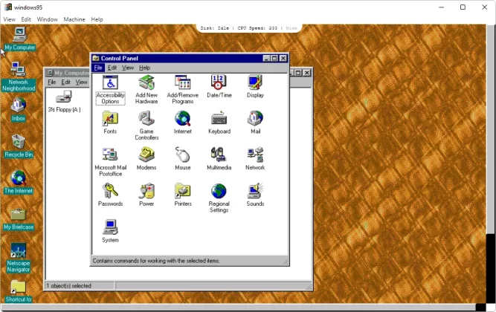Select My Briefcase desktop icon

tap(19, 215)
